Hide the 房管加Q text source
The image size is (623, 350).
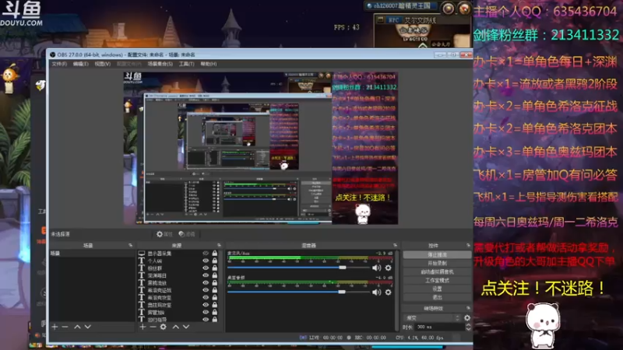206,313
